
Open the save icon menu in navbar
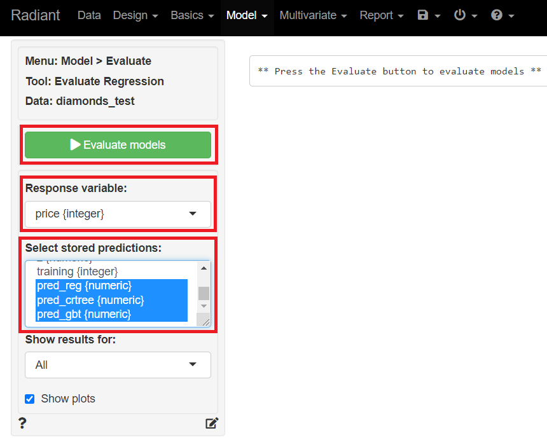tap(429, 15)
